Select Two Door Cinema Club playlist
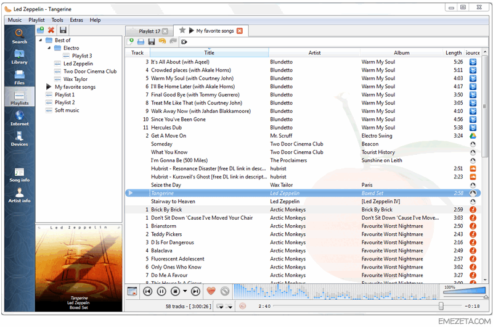Image resolution: width=493 pixels, height=327 pixels. pos(90,72)
